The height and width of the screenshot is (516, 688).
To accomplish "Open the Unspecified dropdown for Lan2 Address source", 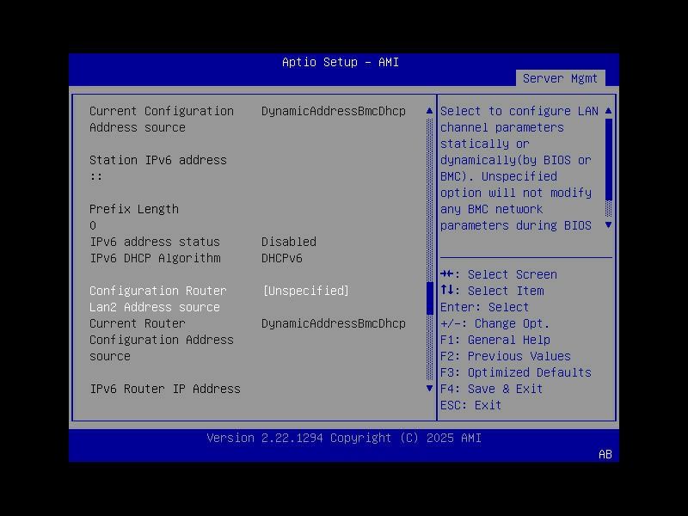I will [306, 291].
